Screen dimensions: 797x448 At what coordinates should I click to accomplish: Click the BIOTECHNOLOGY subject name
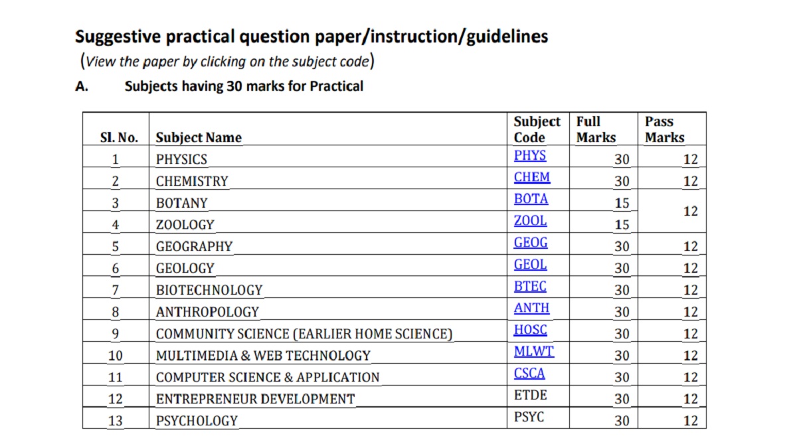pos(209,290)
